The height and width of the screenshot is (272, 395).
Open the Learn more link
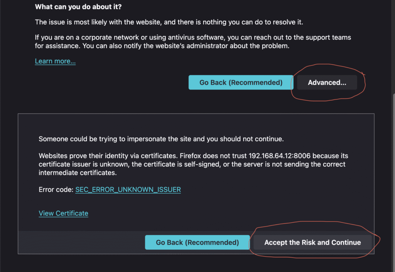point(55,61)
